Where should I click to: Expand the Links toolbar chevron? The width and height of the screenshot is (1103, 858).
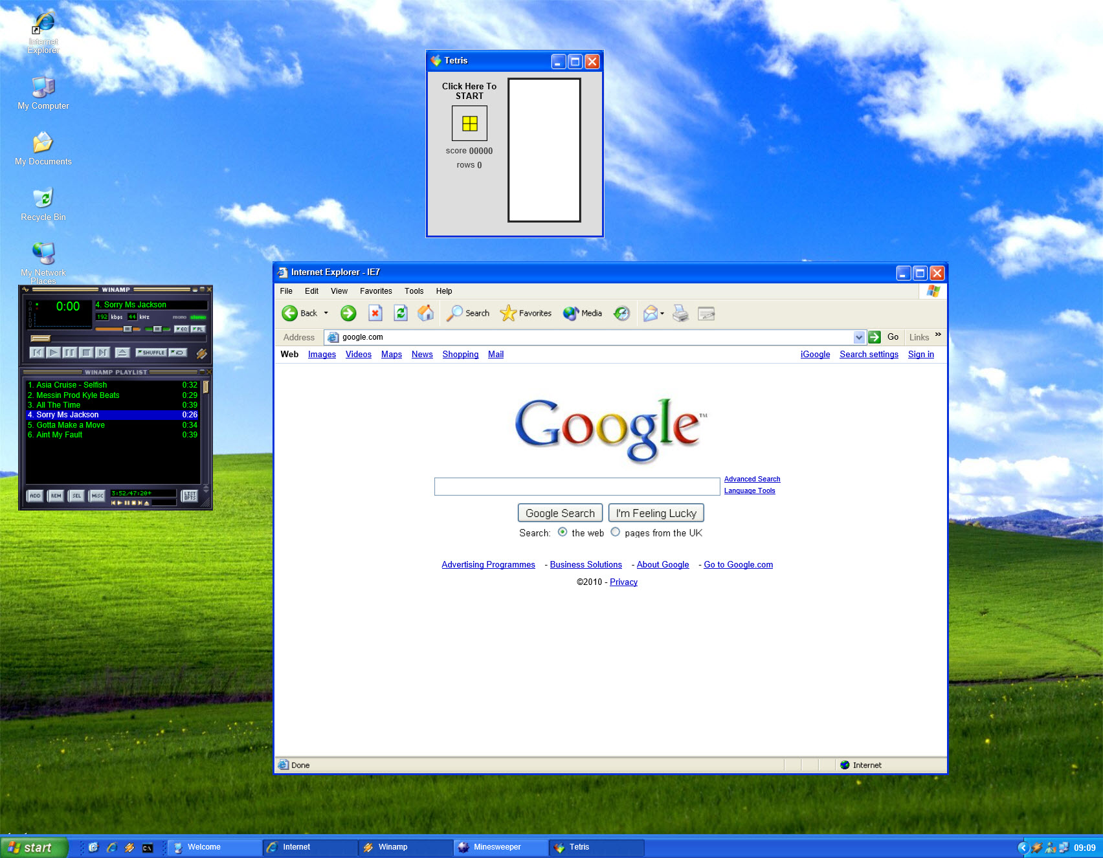coord(938,335)
